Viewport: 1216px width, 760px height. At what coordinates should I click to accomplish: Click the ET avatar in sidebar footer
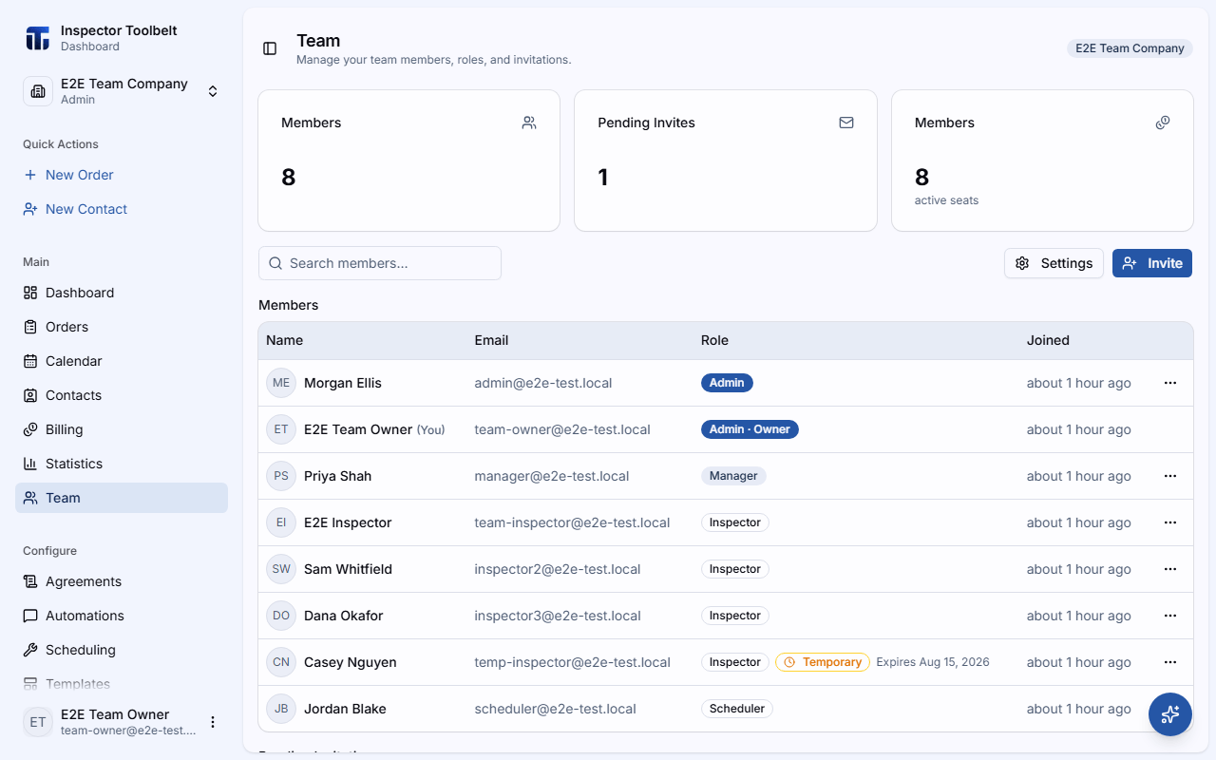pos(38,722)
